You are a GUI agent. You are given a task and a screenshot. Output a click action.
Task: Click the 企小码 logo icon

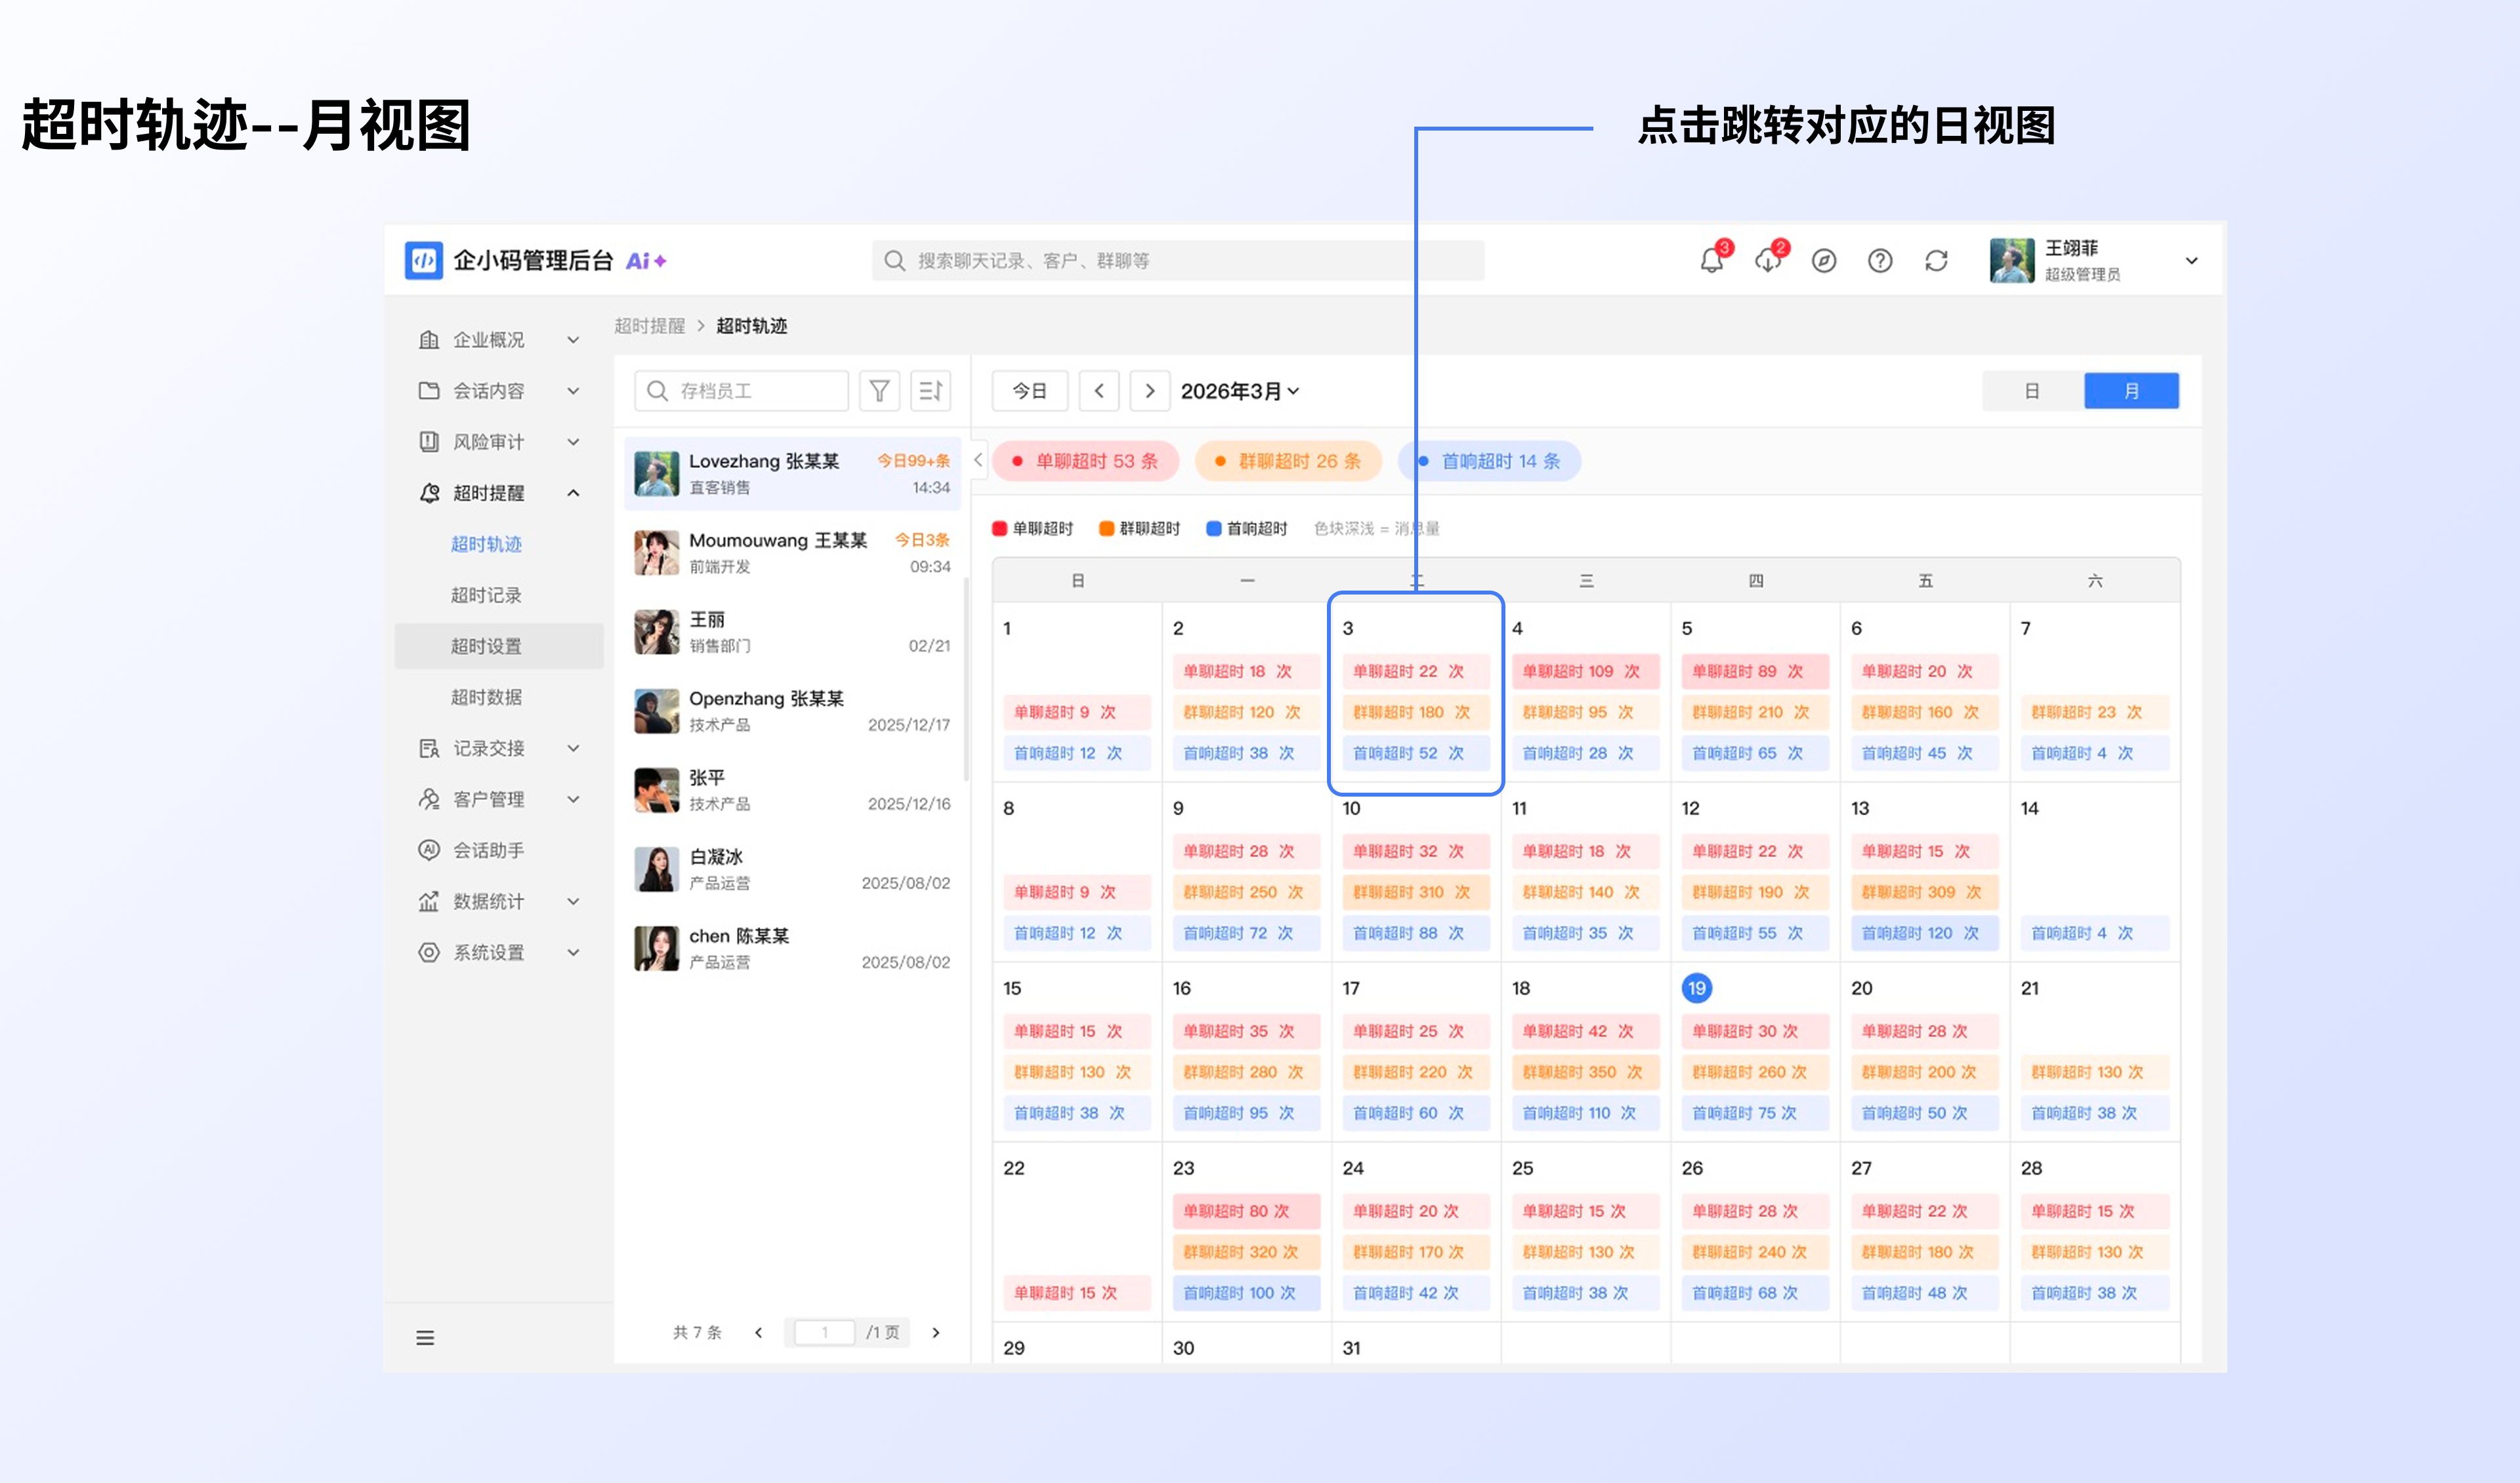(x=424, y=261)
